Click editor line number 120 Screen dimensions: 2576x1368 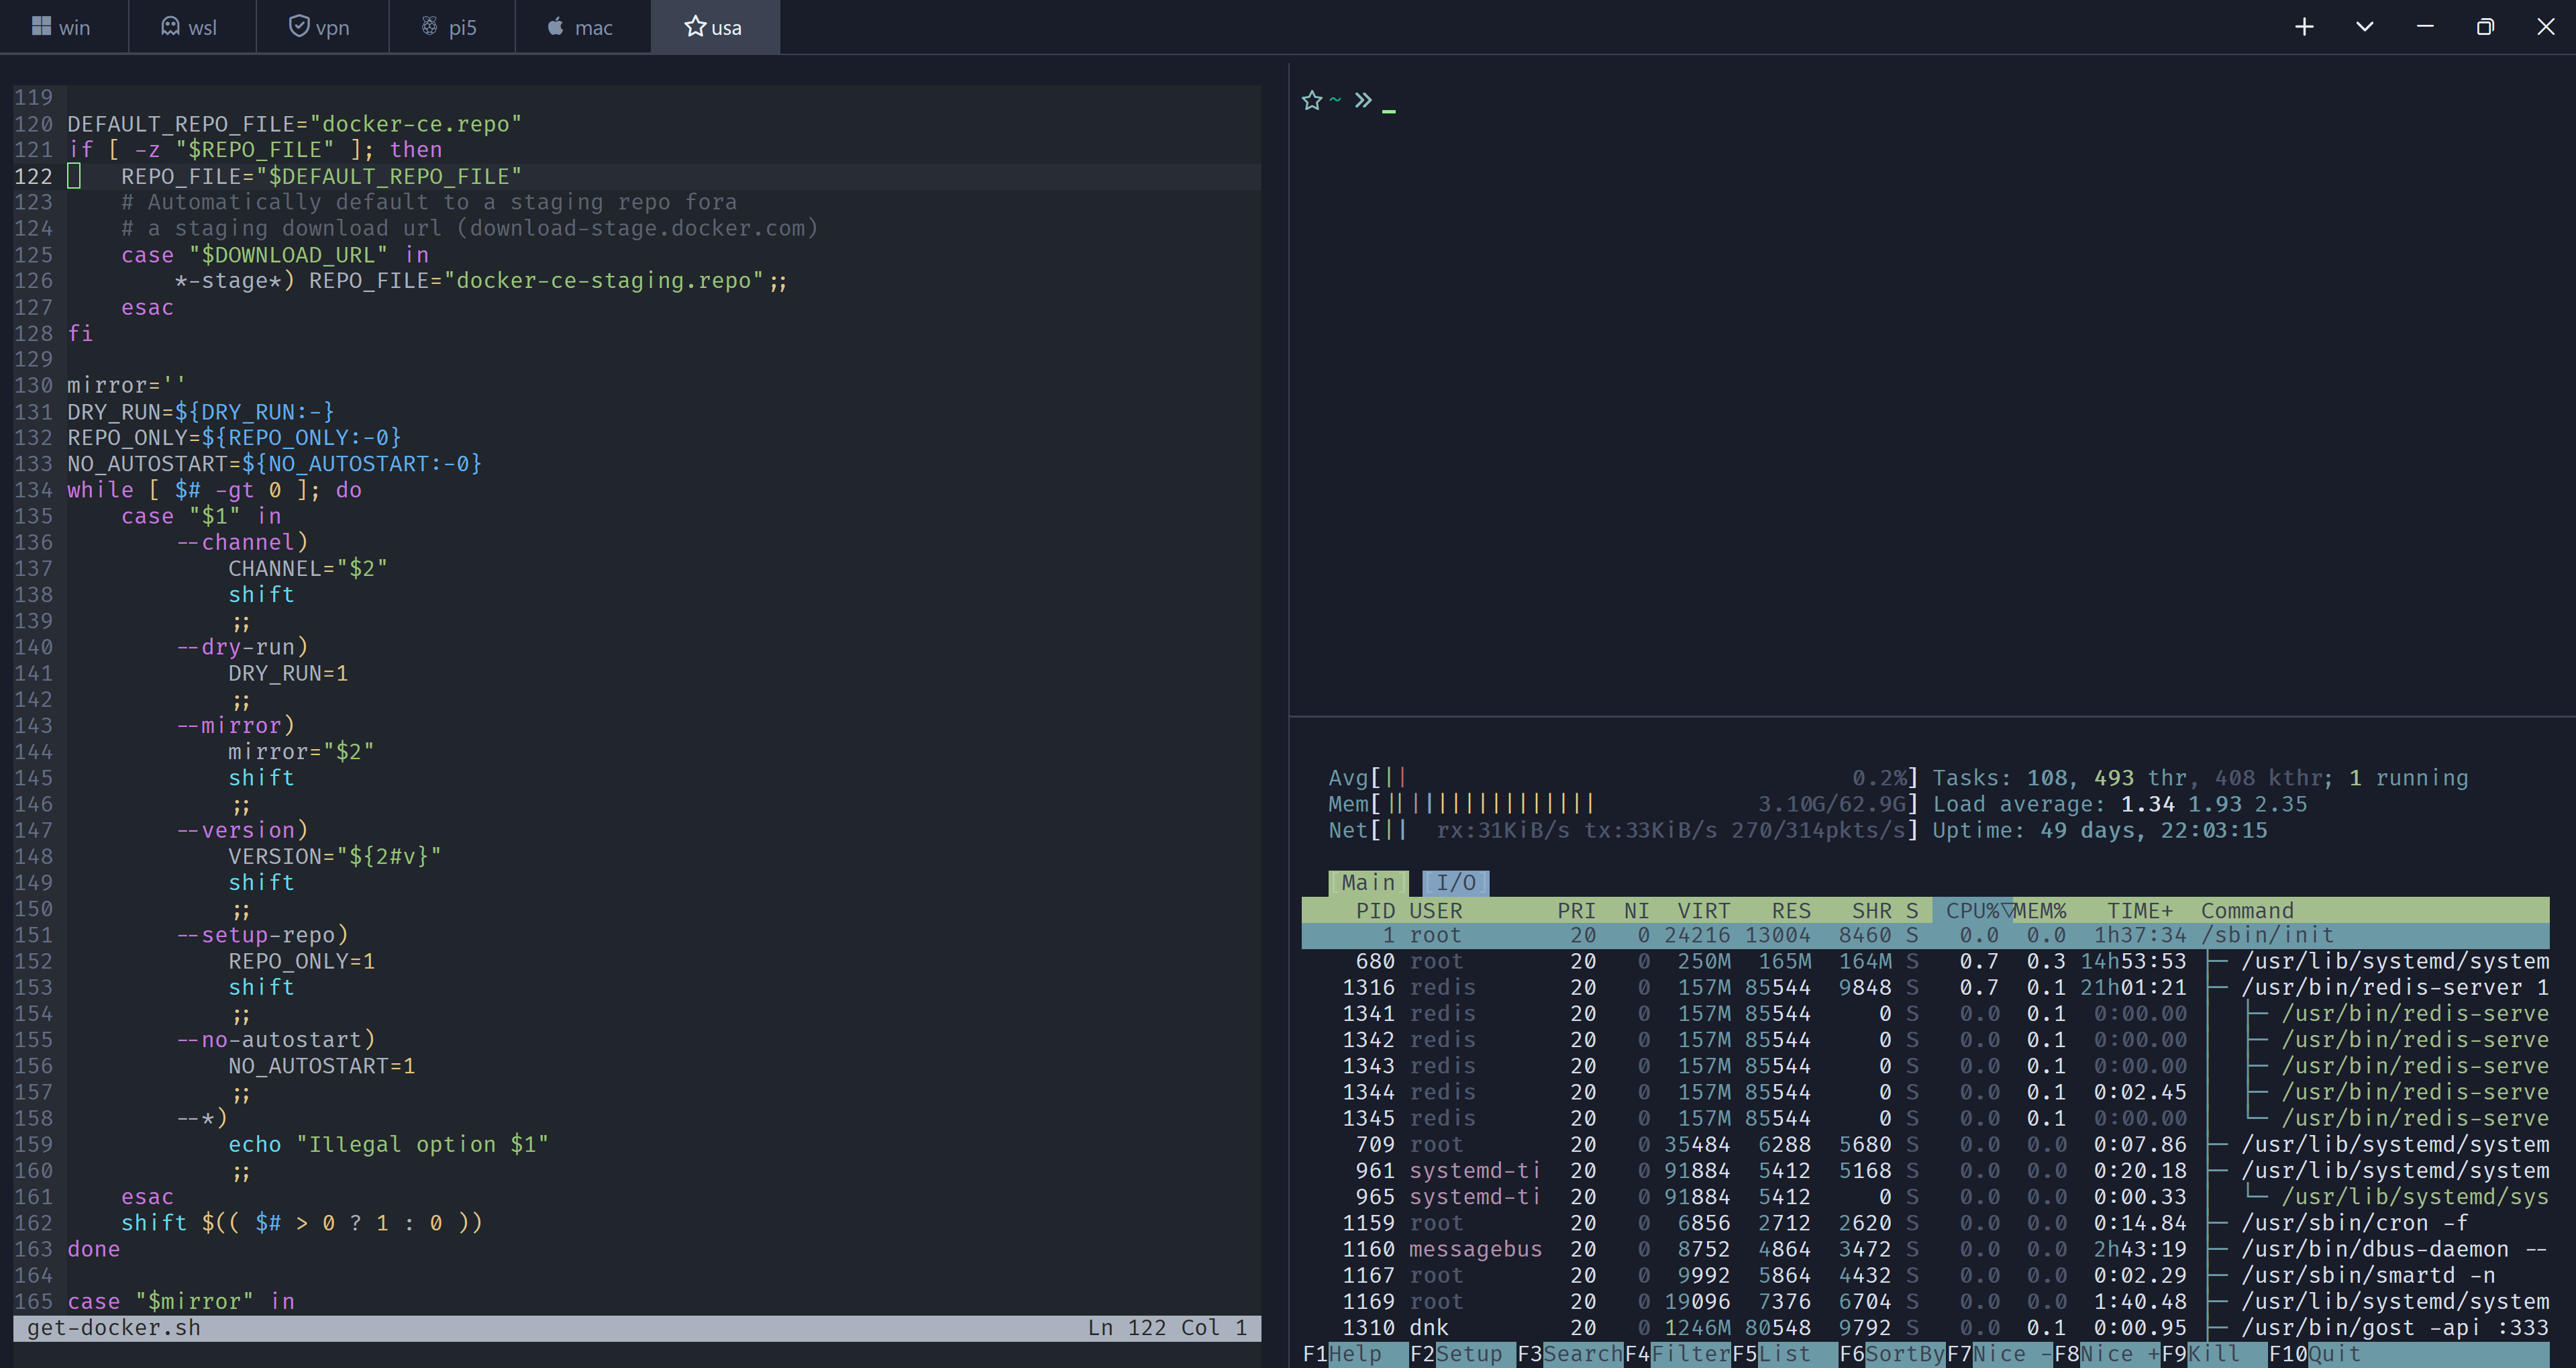(33, 124)
